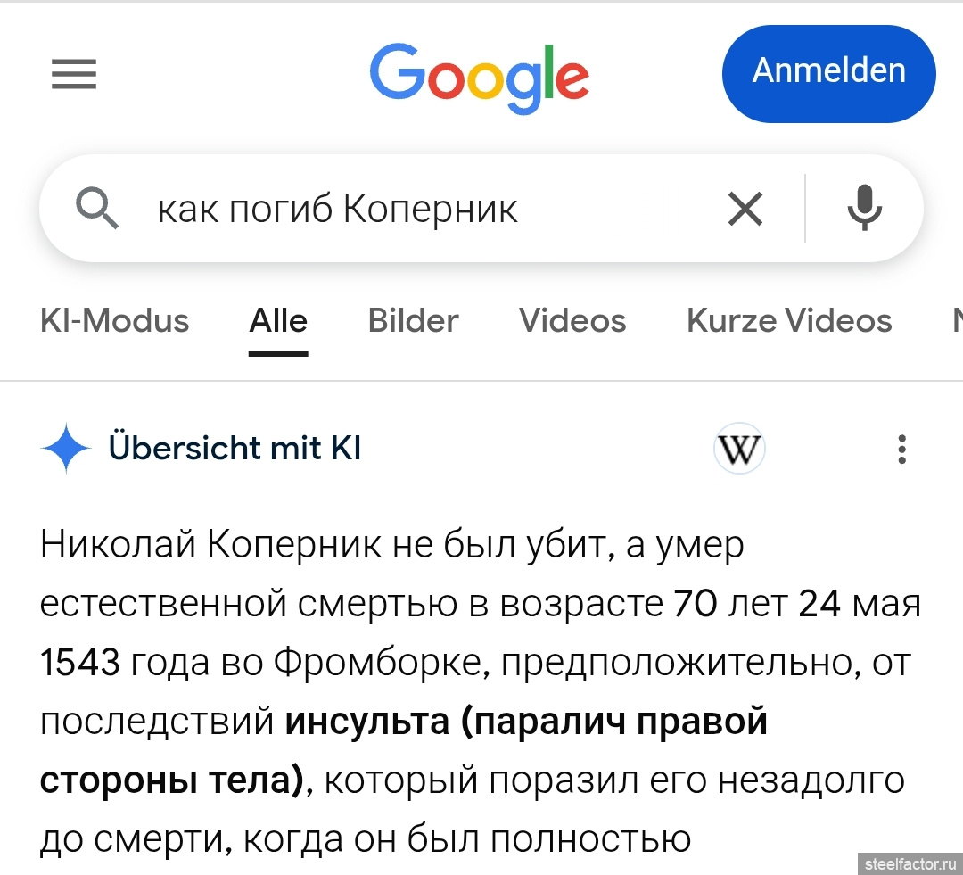The image size is (963, 875).
Task: Clear the search query with the X
Action: 745,210
